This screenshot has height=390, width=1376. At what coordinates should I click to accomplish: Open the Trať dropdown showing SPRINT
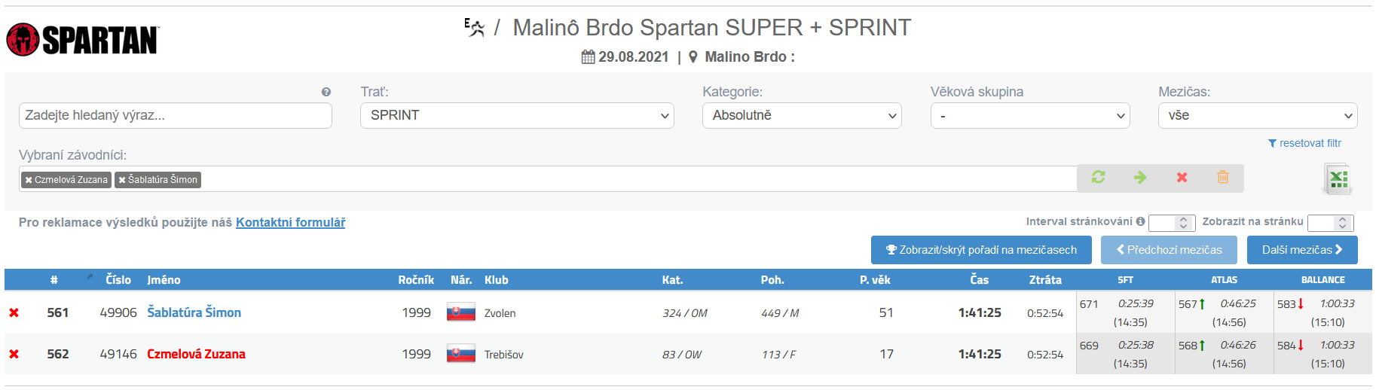coord(517,115)
